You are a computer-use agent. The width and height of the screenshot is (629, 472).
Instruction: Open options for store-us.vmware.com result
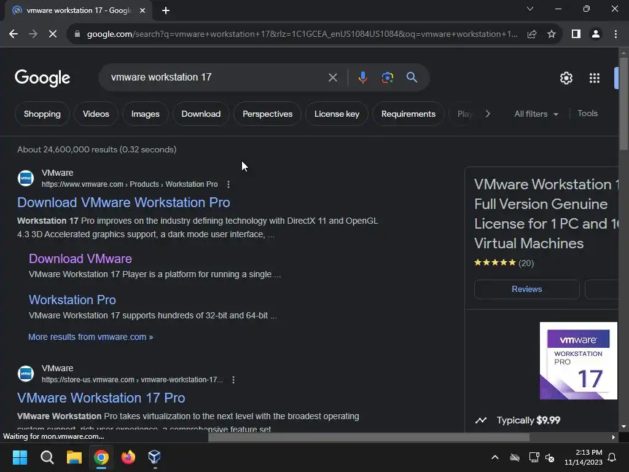(x=233, y=380)
